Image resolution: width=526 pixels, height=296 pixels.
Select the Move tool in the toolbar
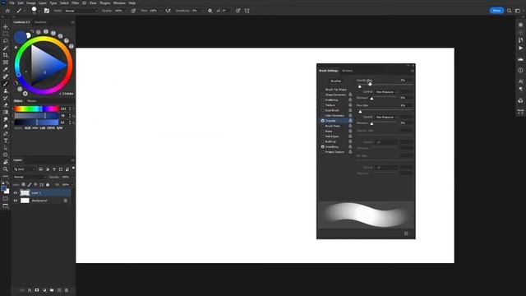(6, 26)
